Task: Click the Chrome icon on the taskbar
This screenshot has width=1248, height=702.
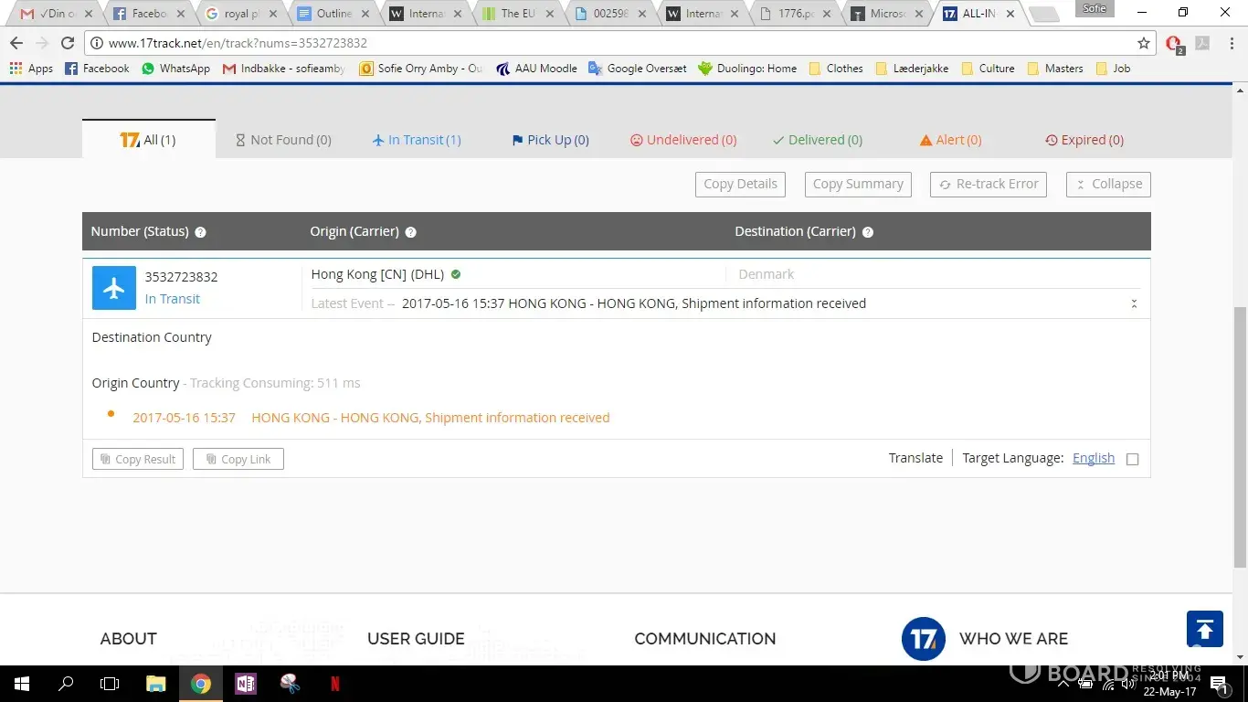Action: pyautogui.click(x=201, y=683)
